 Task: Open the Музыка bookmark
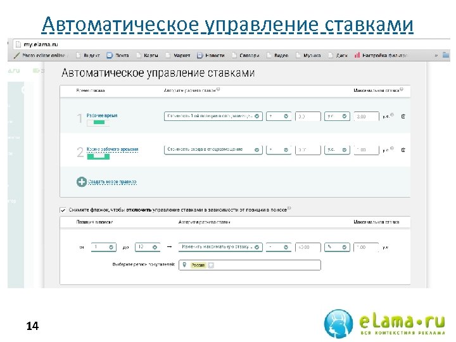308,55
